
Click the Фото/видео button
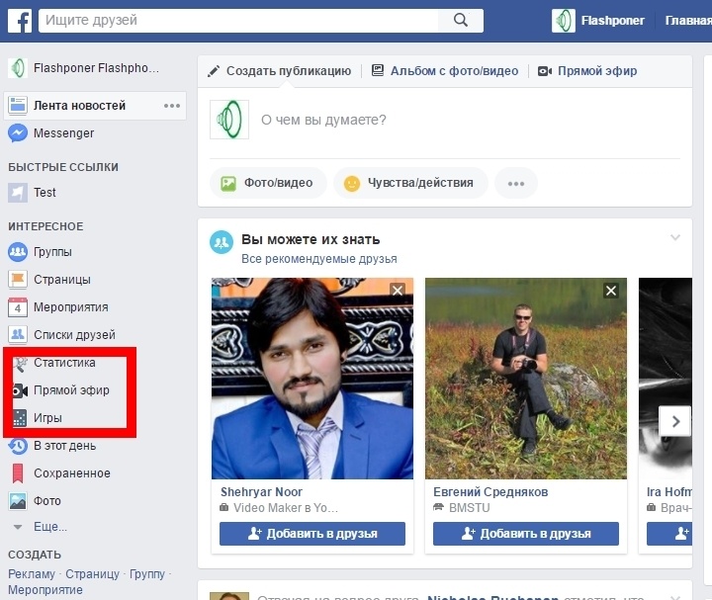(x=268, y=183)
